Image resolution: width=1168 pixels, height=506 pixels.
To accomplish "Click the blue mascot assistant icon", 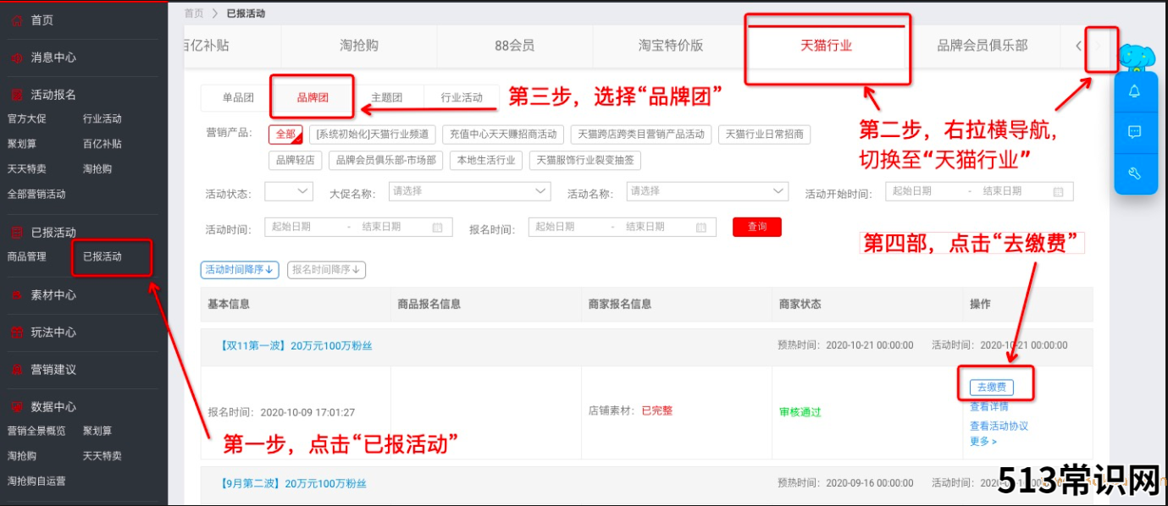I will click(1138, 58).
